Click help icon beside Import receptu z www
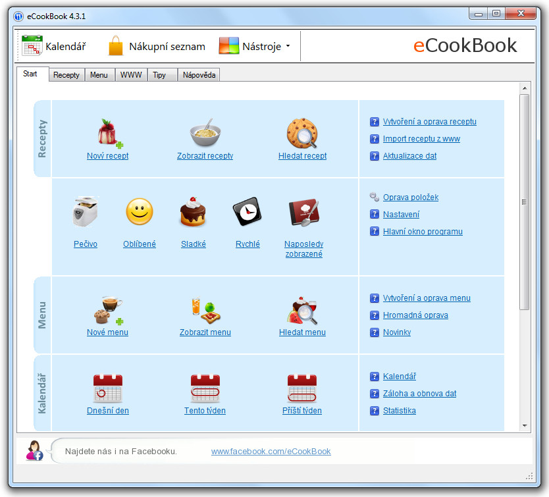This screenshot has height=497, width=549. [x=375, y=139]
